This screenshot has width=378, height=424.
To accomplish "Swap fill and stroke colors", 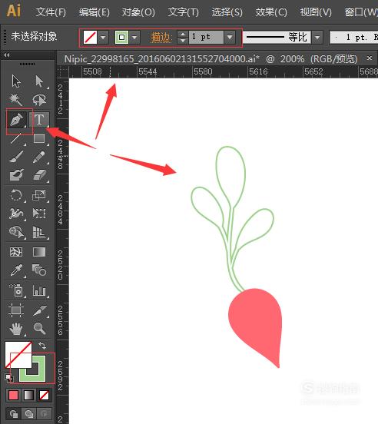I will pos(42,346).
